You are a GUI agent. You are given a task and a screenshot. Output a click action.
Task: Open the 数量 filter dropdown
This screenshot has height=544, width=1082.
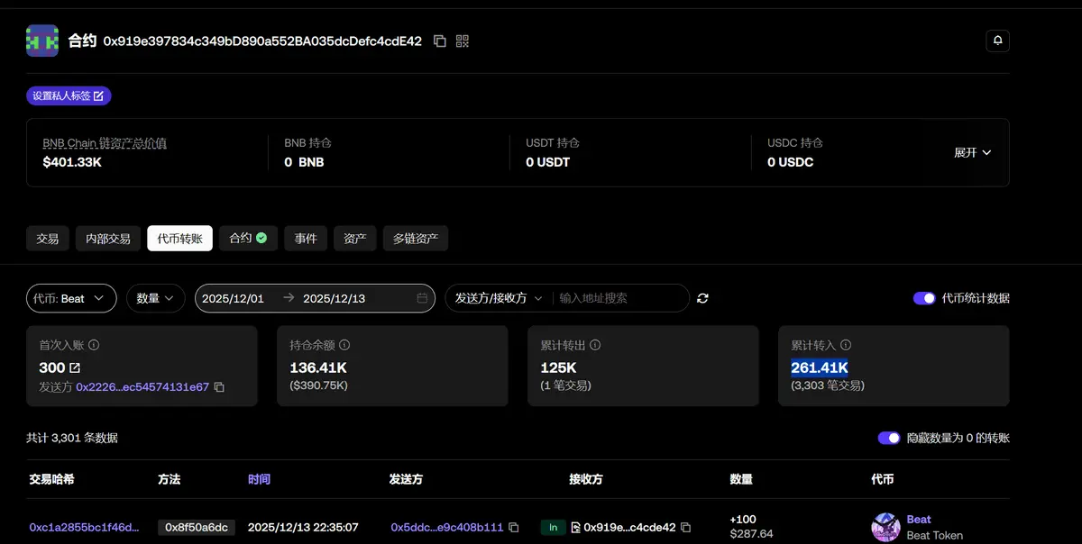(x=155, y=298)
